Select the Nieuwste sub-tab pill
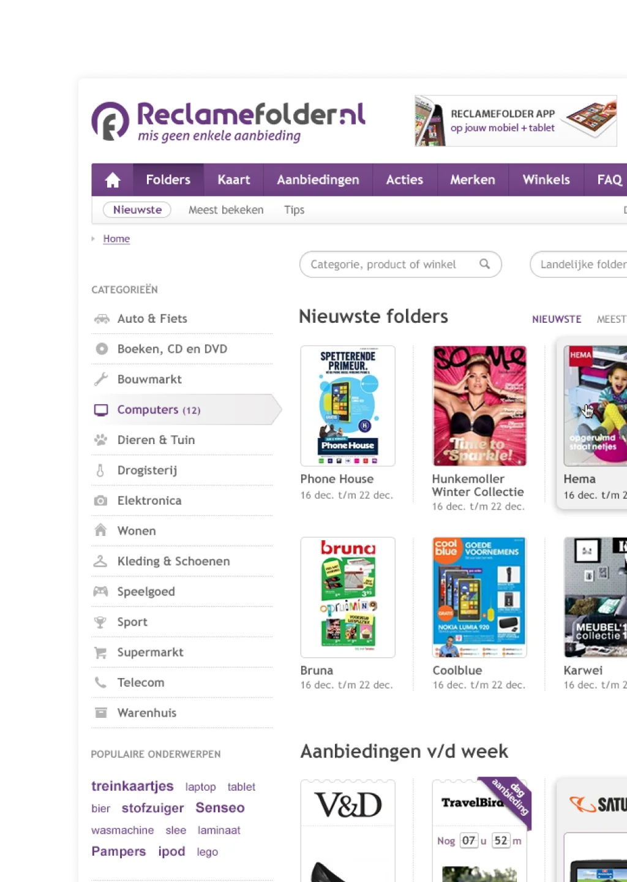Screen dimensions: 627x882 pos(137,210)
